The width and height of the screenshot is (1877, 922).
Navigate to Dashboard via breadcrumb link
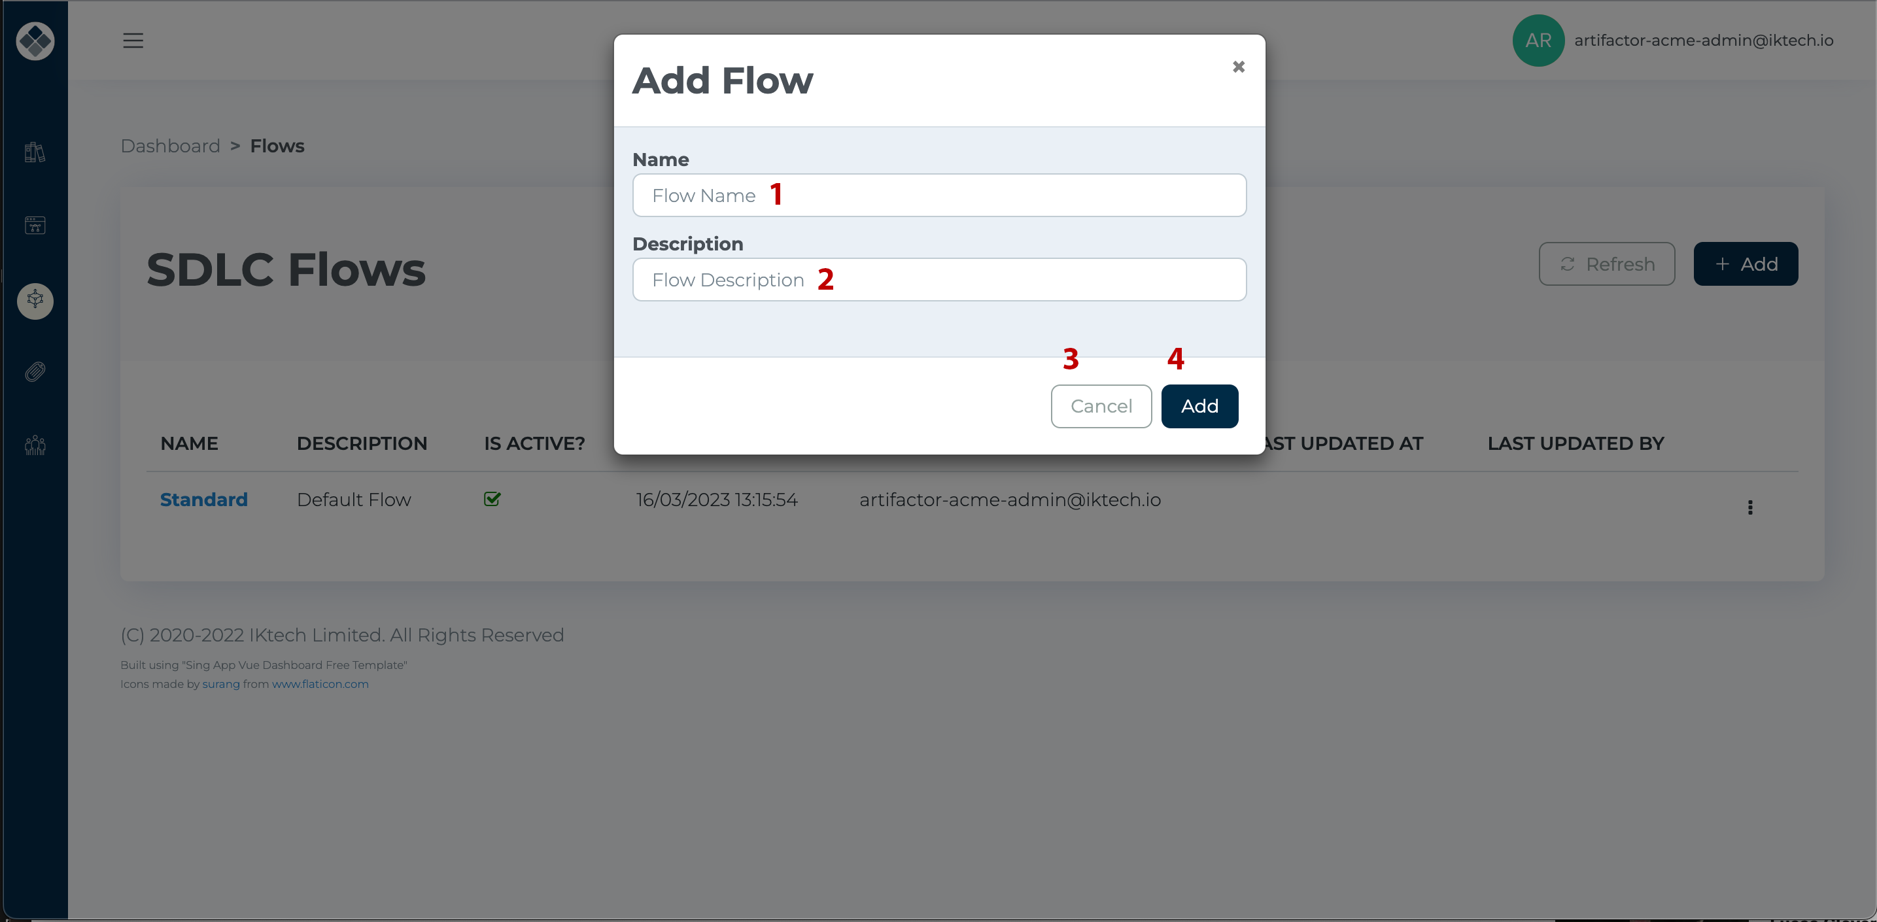(x=170, y=146)
